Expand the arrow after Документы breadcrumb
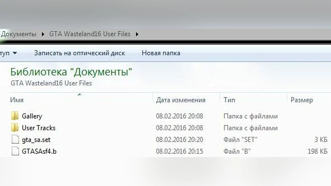 pyautogui.click(x=43, y=34)
